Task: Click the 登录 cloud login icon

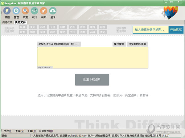Action: [x=53, y=11]
